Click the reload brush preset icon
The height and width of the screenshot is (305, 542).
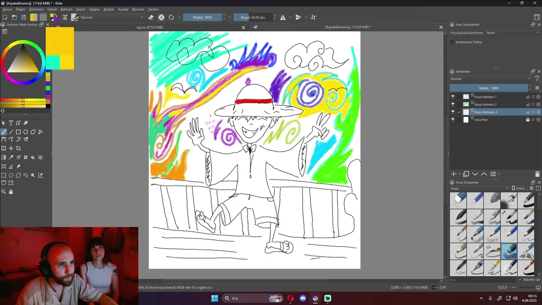[x=171, y=17]
